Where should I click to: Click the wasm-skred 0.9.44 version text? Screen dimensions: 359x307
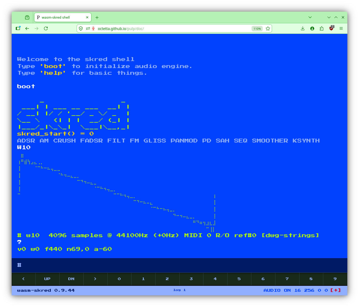tap(46, 290)
